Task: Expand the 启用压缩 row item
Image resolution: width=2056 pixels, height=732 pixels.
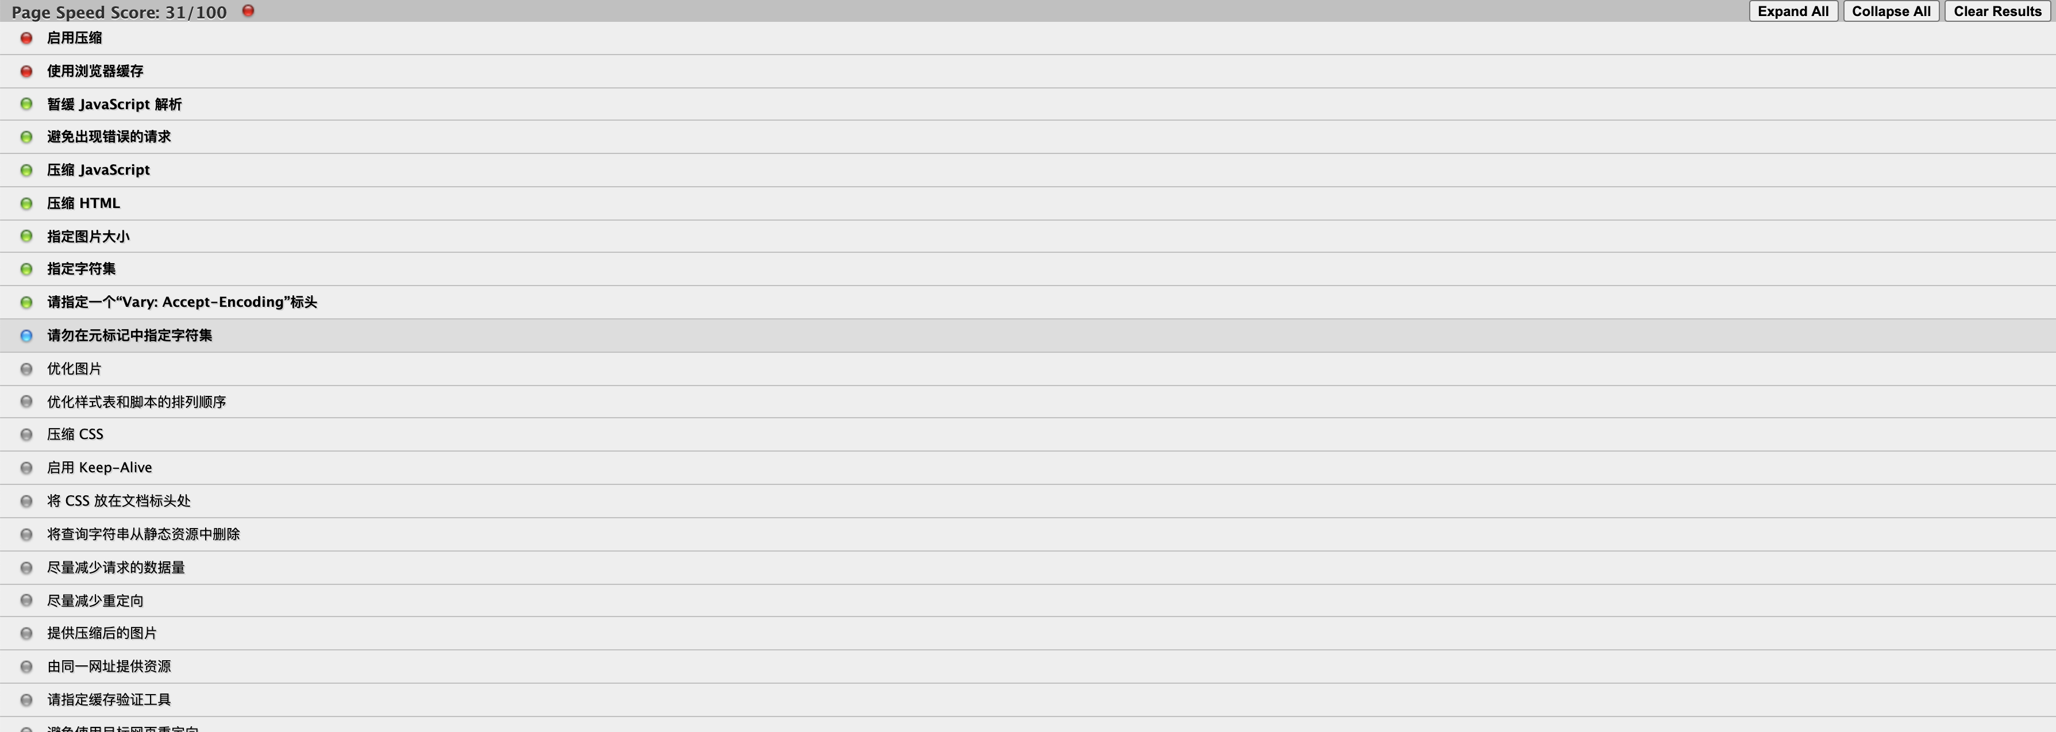Action: pyautogui.click(x=76, y=38)
